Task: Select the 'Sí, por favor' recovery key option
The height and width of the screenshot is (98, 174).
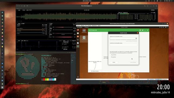Action: [x=113, y=55]
